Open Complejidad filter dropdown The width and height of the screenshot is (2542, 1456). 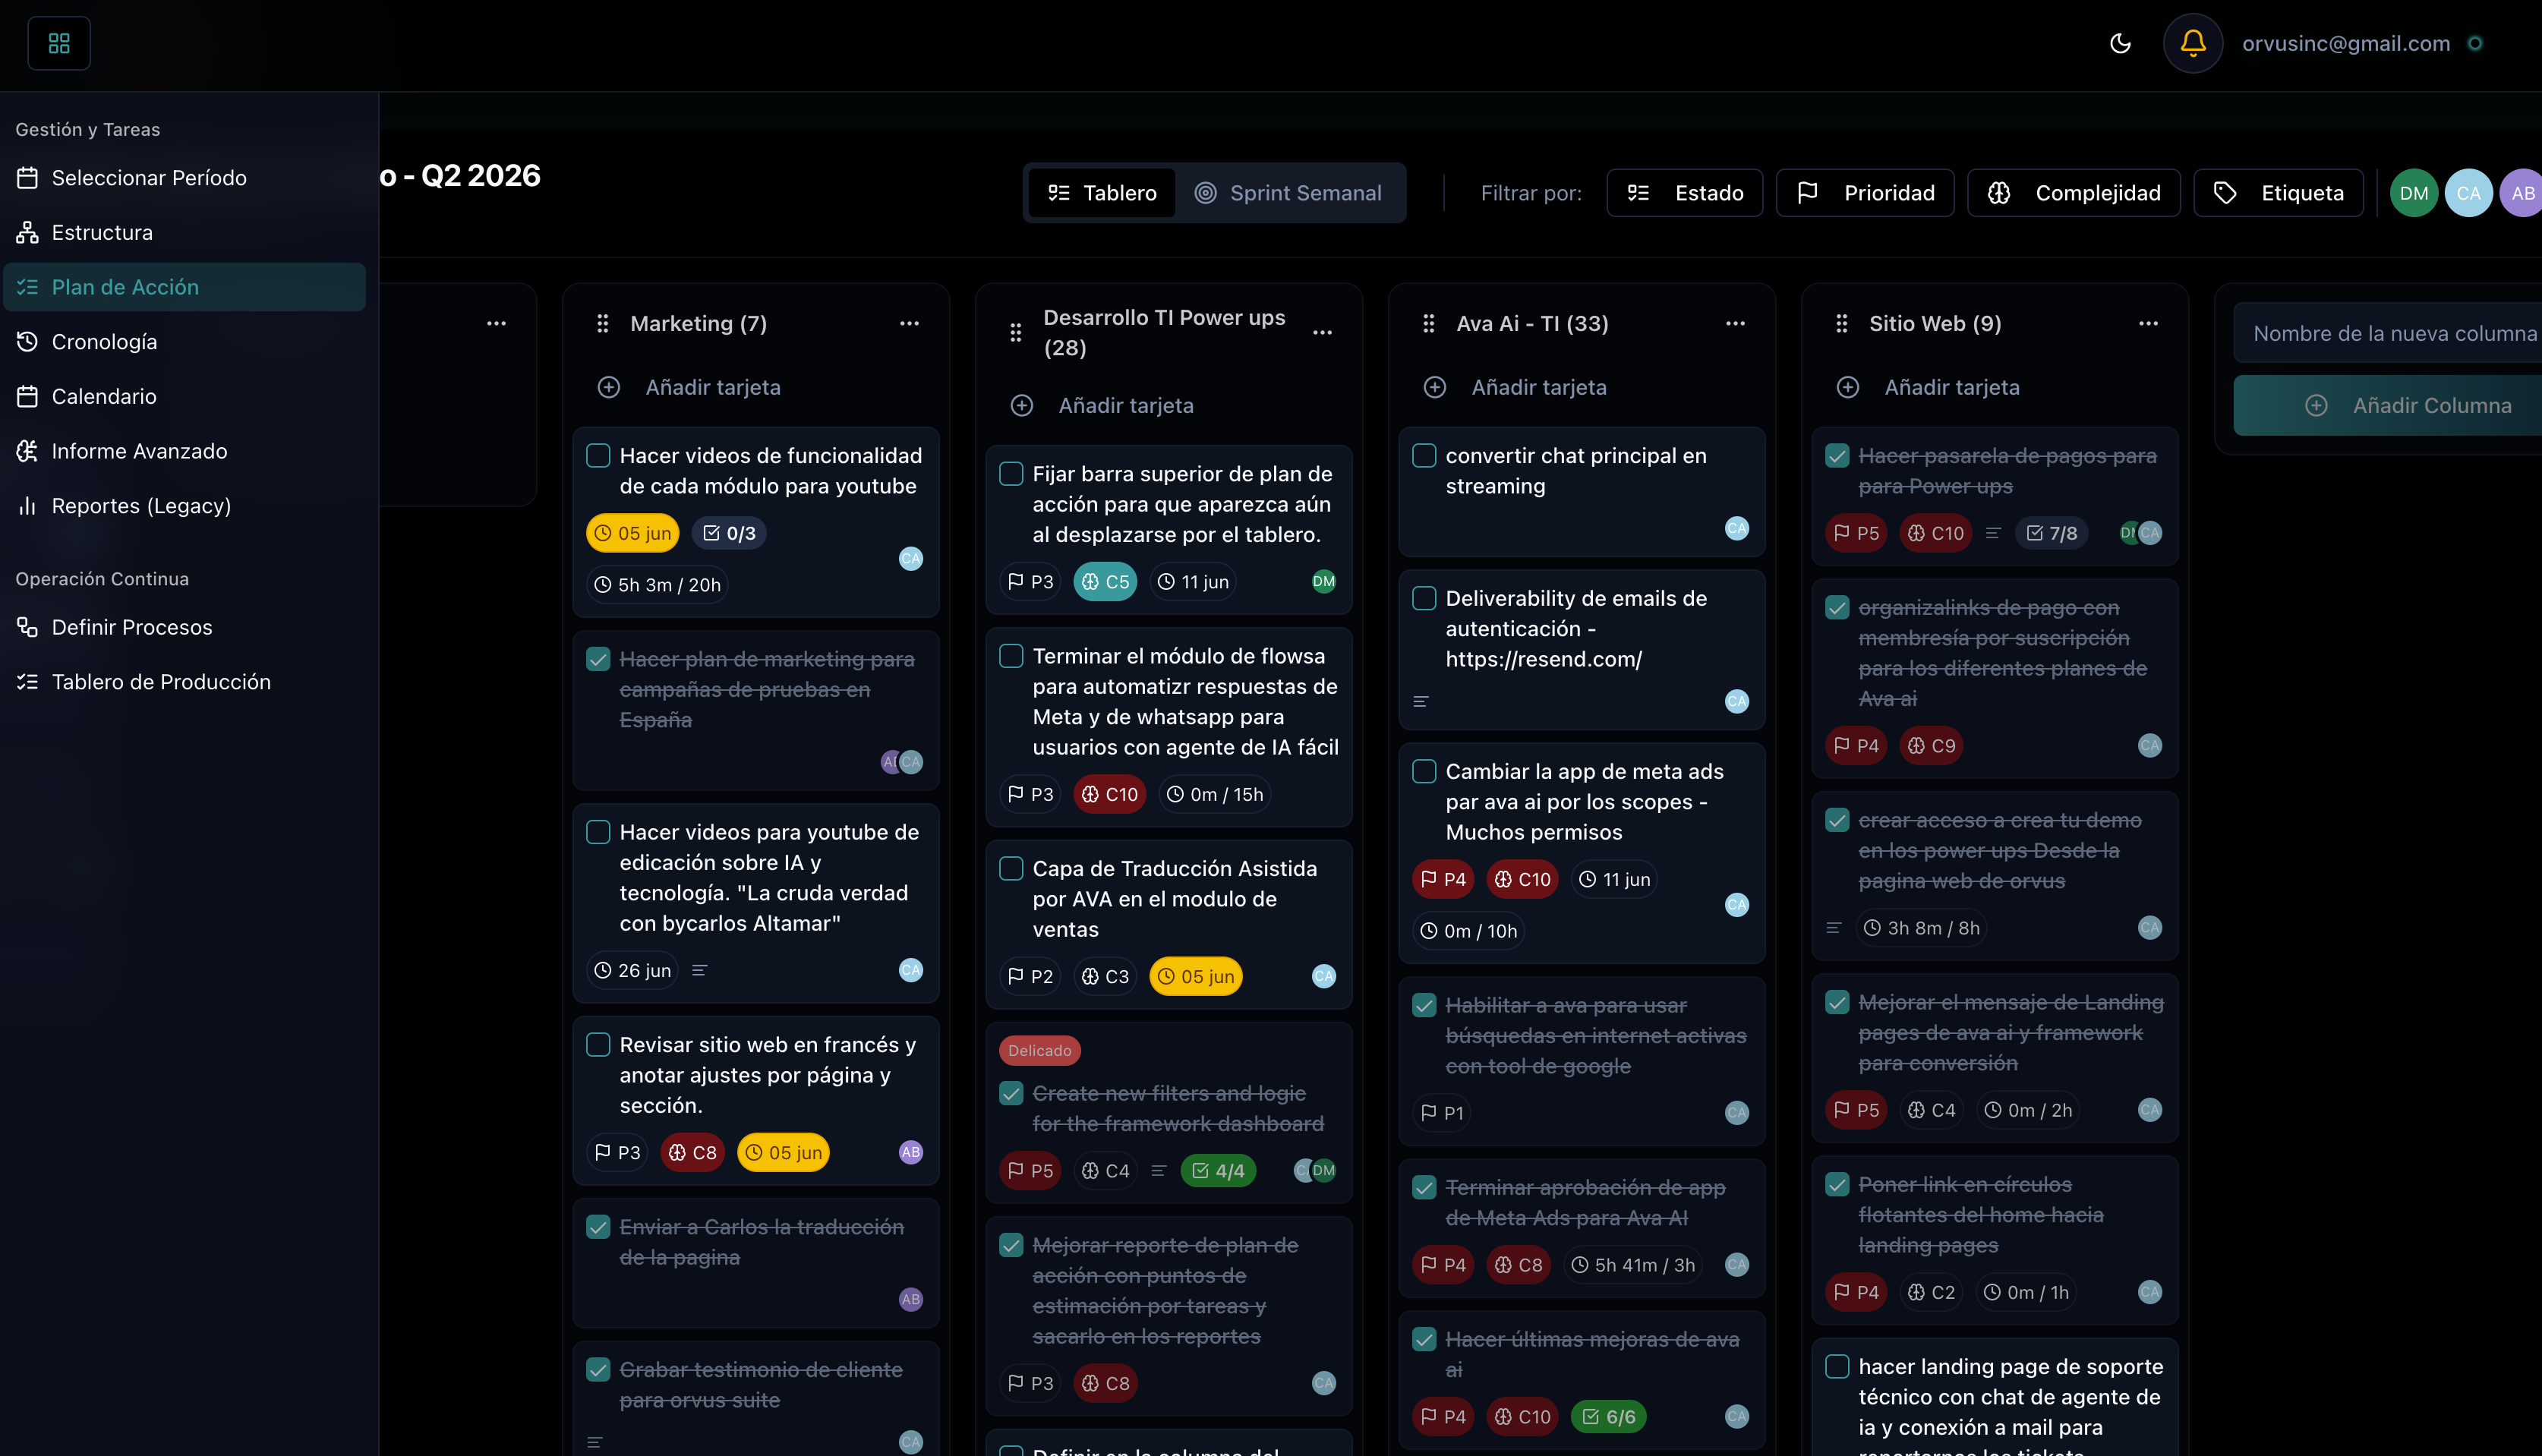click(x=2074, y=193)
